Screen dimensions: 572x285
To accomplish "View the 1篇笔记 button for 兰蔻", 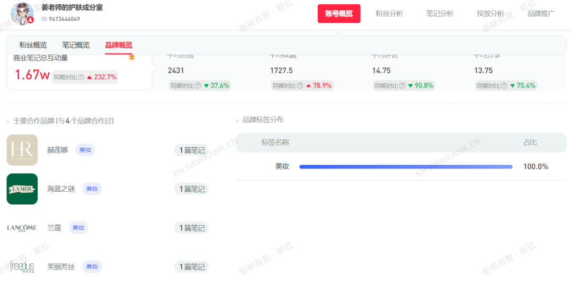I will [192, 228].
